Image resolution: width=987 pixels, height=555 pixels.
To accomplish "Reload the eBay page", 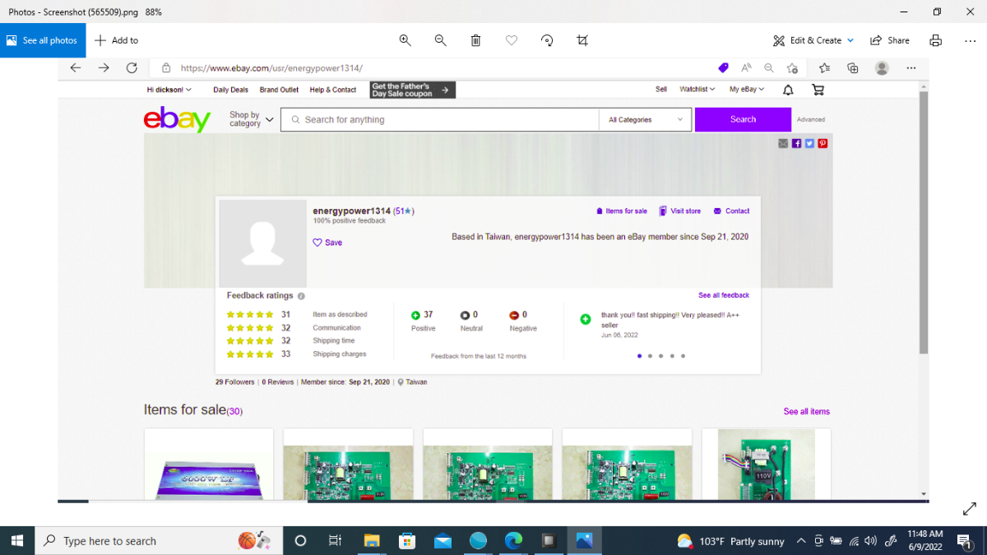I will 132,68.
